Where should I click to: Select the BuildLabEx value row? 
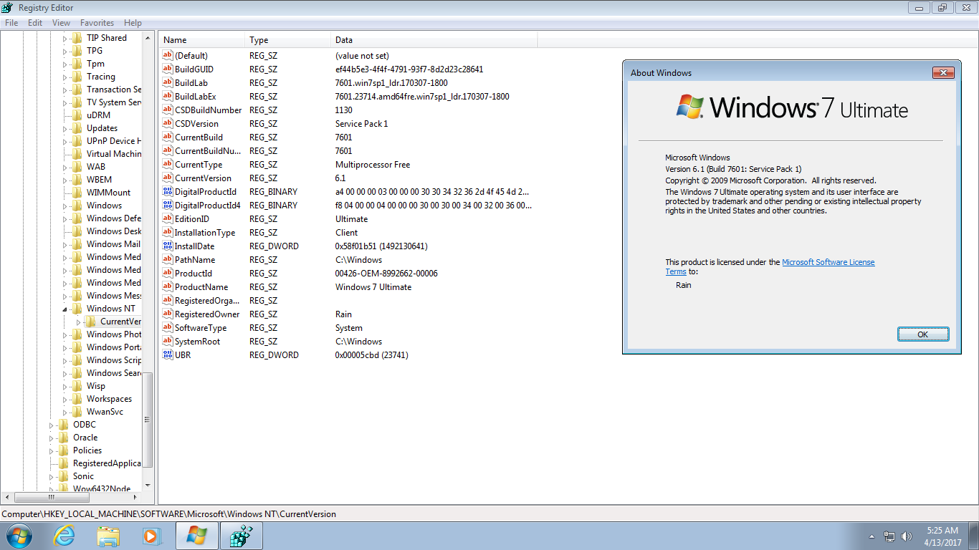tap(348, 97)
